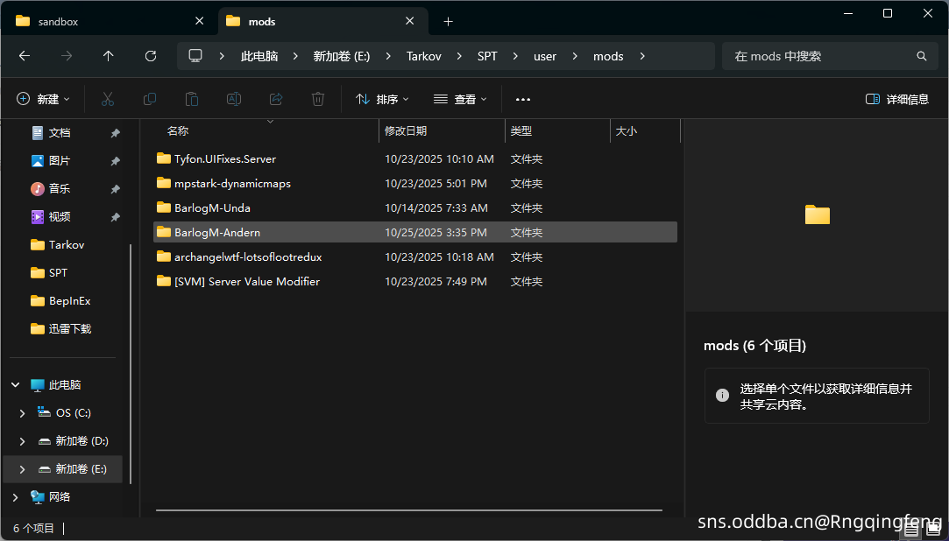
Task: Open the 新建 new item menu
Action: (x=43, y=99)
